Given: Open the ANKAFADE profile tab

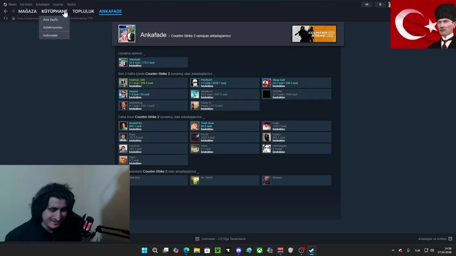Looking at the screenshot, I should point(110,11).
